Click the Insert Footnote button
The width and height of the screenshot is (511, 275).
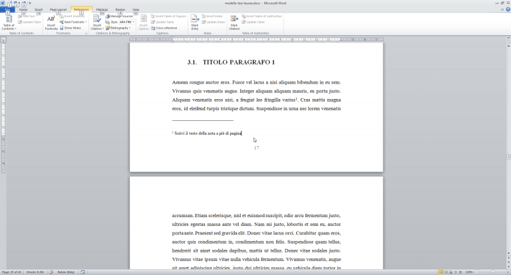(x=51, y=23)
